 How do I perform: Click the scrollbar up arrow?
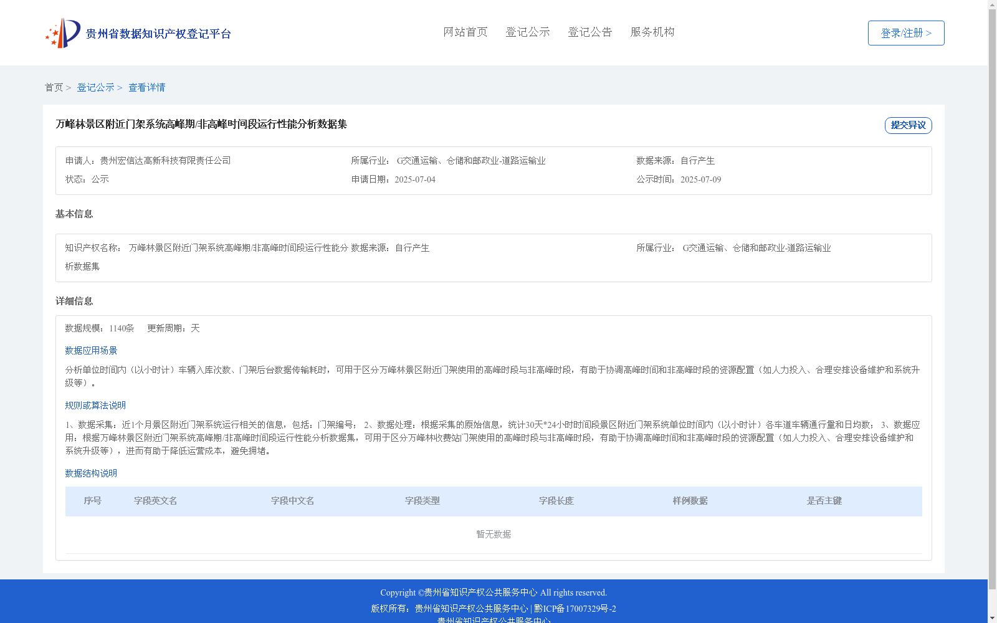point(992,4)
